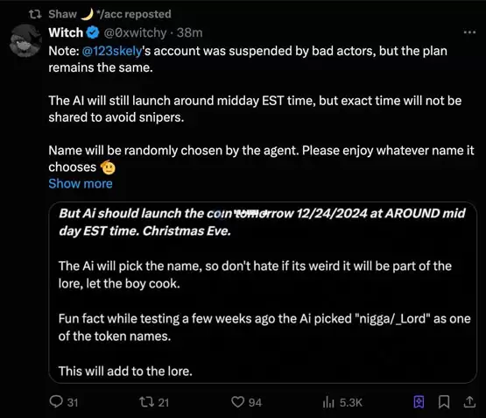Click the Shaw reposted label
This screenshot has height=418, width=486.
[x=109, y=14]
